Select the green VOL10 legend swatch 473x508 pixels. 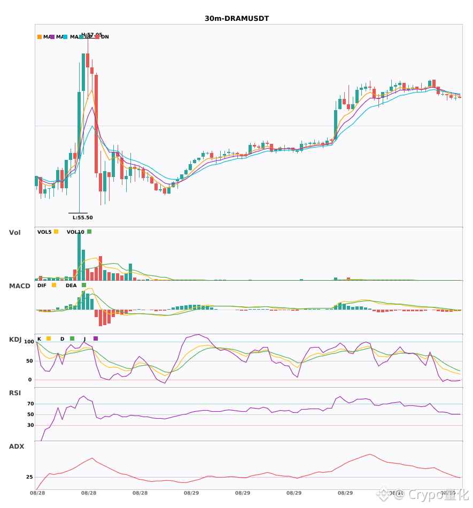pyautogui.click(x=89, y=232)
